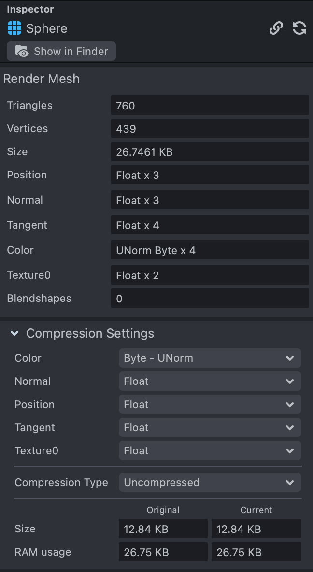Click the Triangles value field
This screenshot has height=572, width=313.
[210, 106]
